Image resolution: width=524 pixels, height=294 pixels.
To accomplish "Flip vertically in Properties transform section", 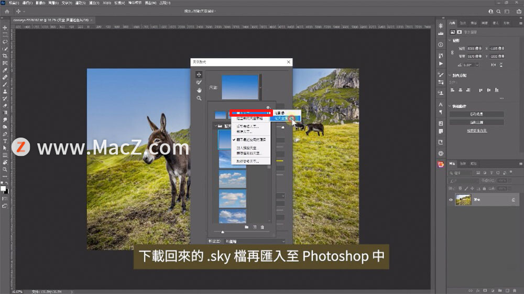I will [x=501, y=65].
